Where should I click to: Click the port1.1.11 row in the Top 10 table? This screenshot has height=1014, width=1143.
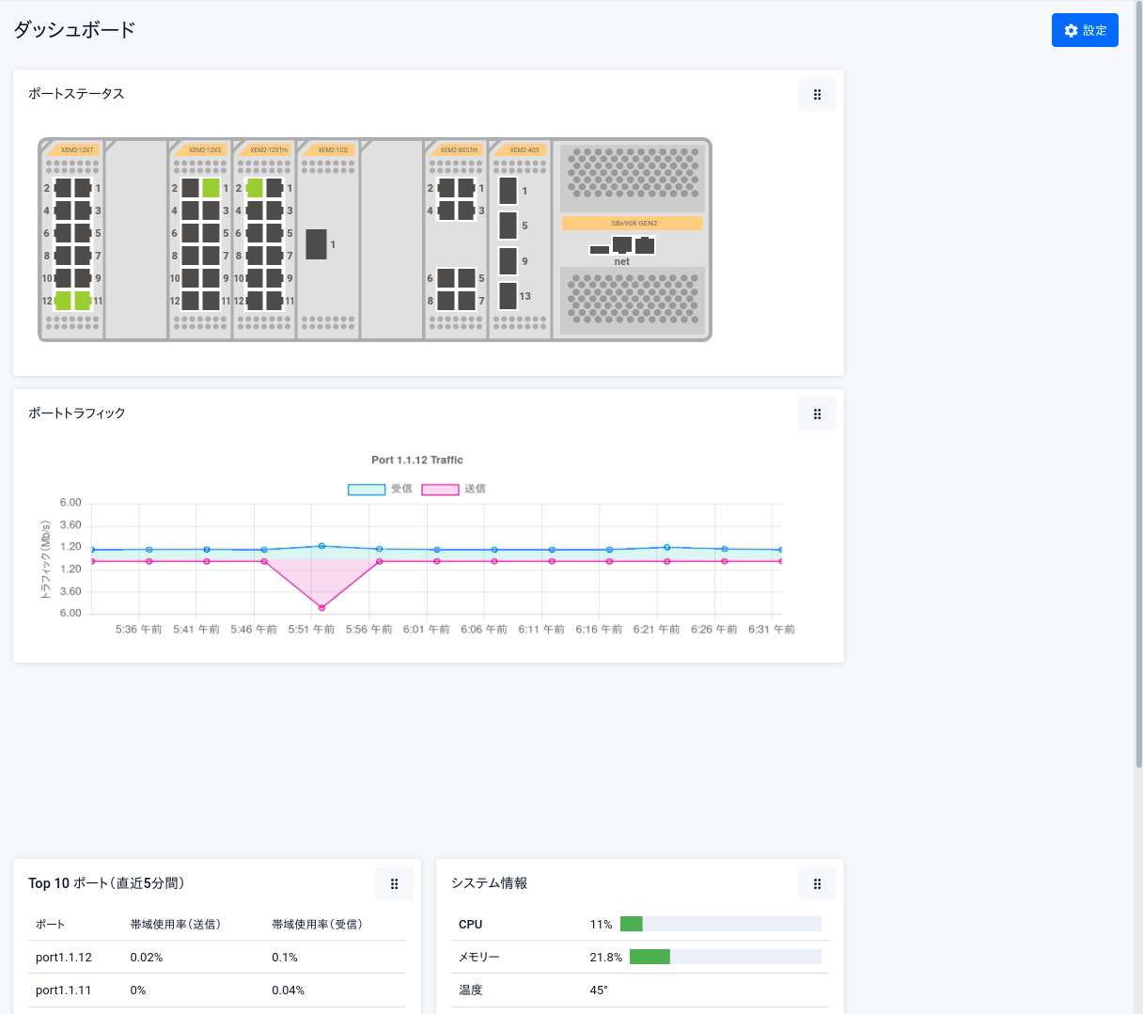click(x=216, y=990)
